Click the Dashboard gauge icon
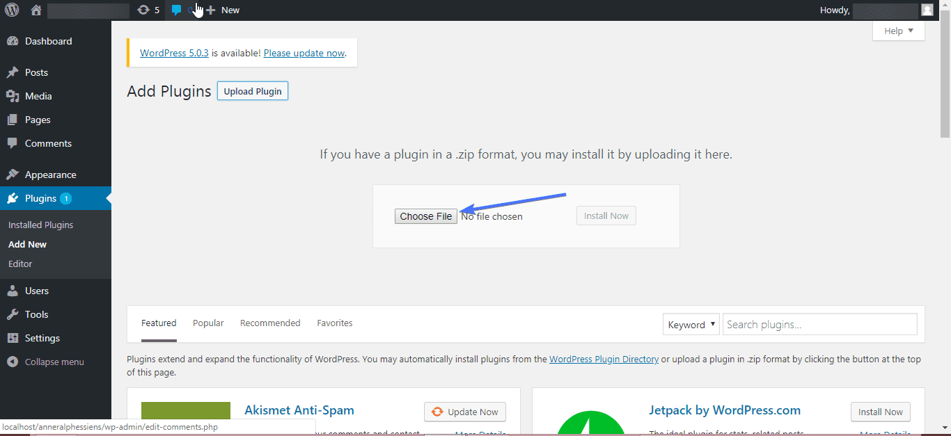 pos(13,41)
